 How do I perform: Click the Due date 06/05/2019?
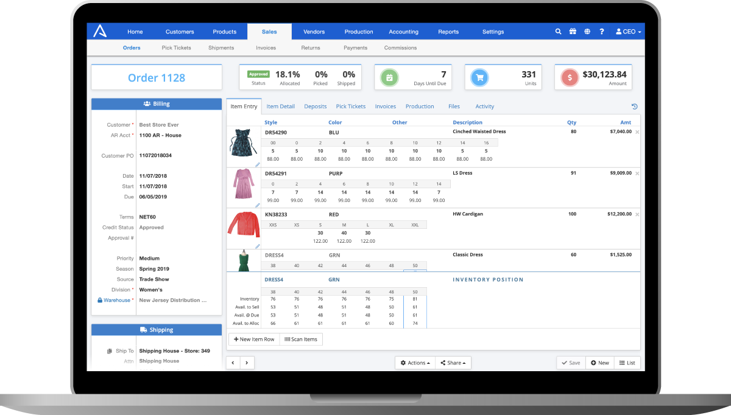153,197
